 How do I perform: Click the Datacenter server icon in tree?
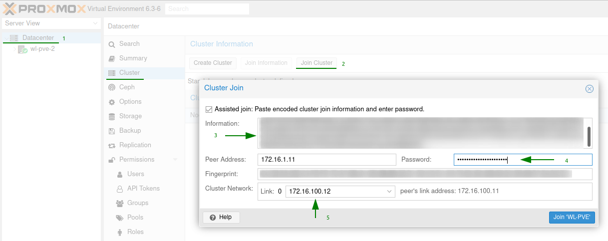click(13, 38)
